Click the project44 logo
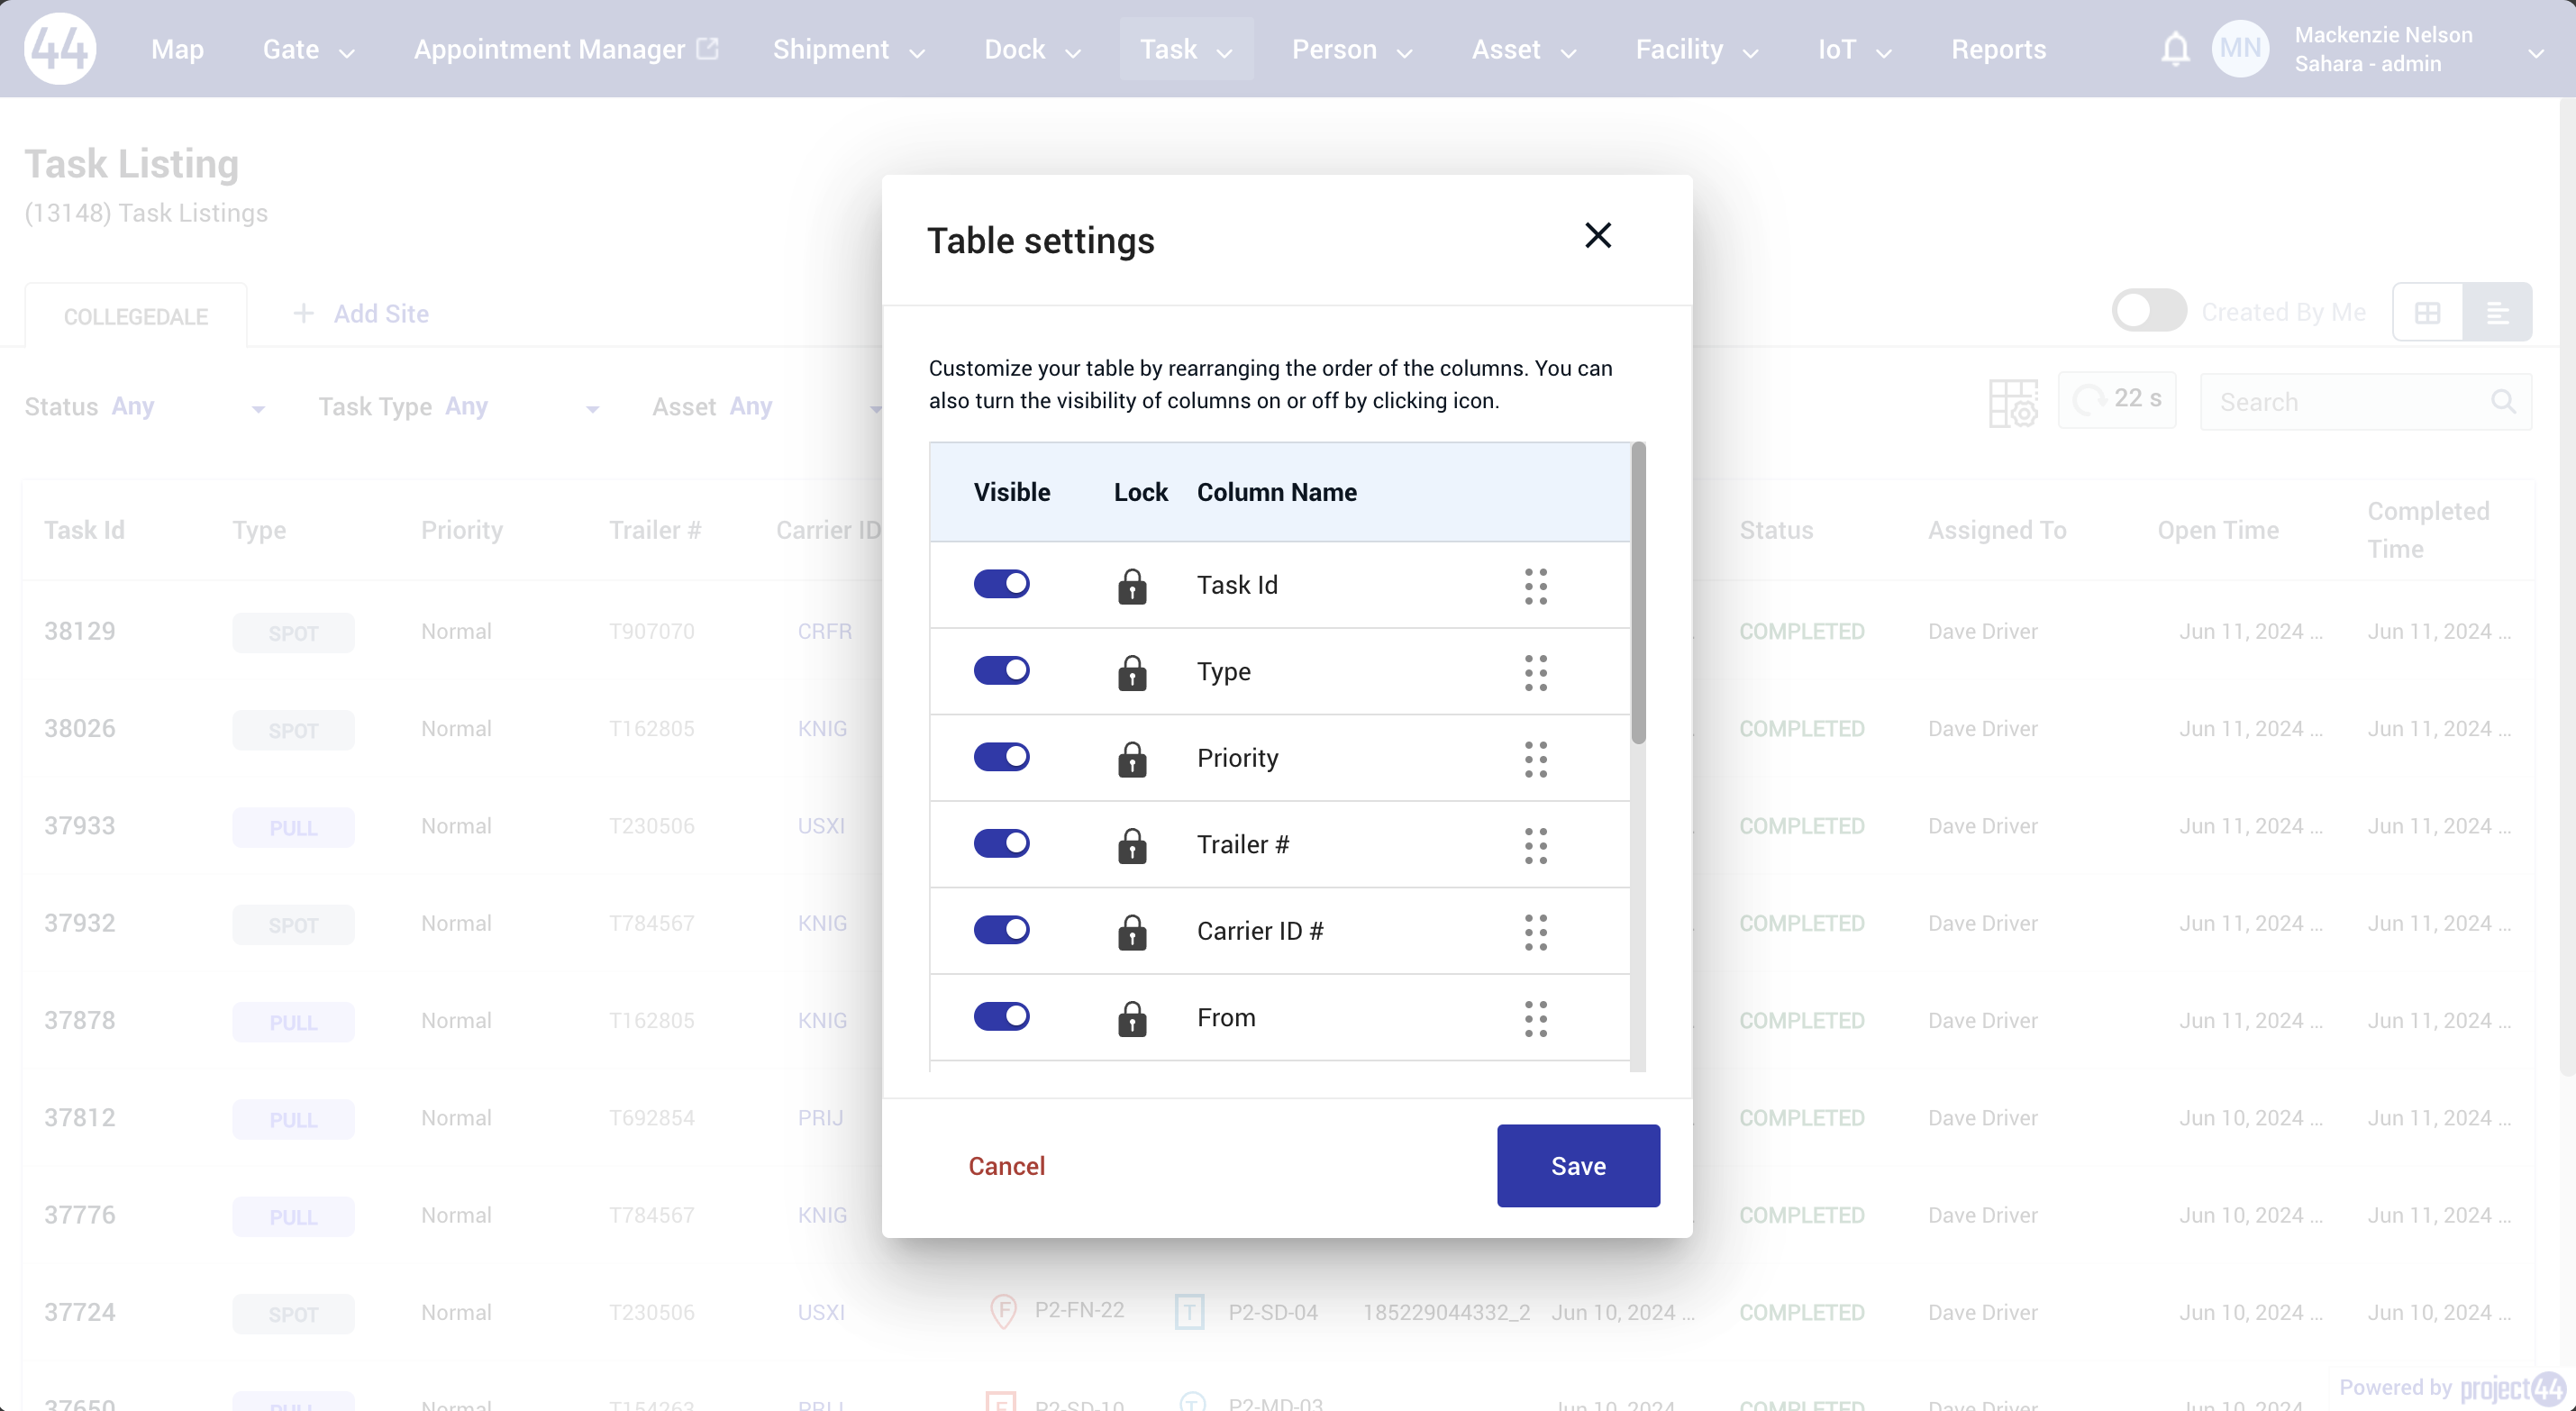The height and width of the screenshot is (1411, 2576). tap(60, 48)
